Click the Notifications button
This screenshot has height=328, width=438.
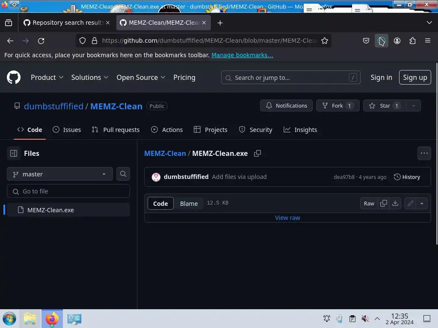[x=286, y=106]
